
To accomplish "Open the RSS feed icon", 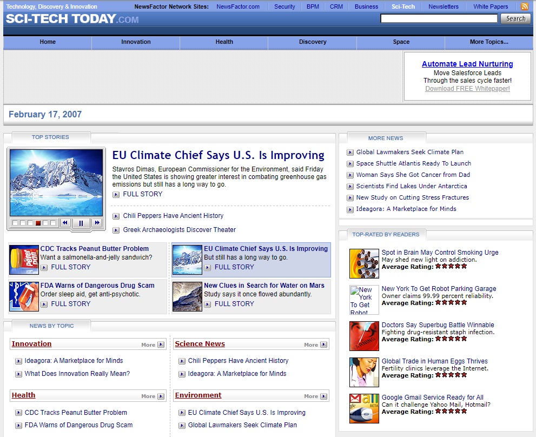I will click(x=524, y=6).
